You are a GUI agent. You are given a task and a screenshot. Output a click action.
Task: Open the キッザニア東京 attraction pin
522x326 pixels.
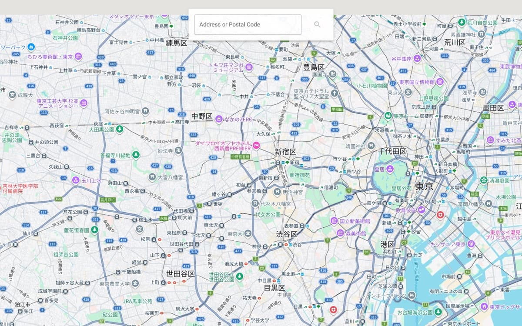471,244
